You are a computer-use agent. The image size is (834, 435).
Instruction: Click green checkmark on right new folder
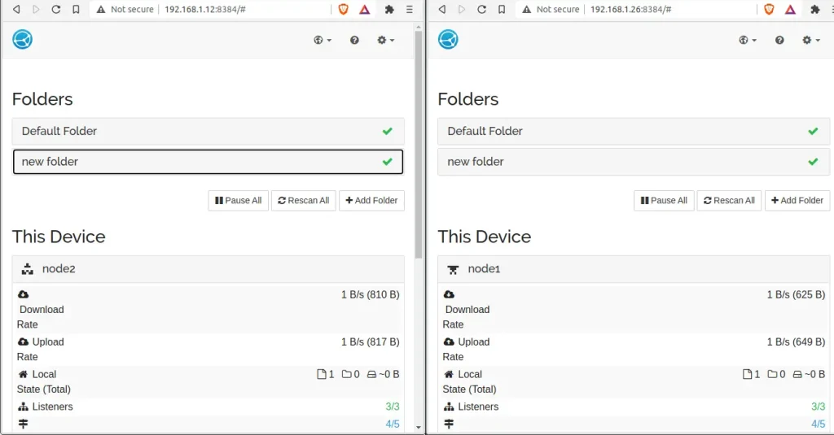(813, 162)
